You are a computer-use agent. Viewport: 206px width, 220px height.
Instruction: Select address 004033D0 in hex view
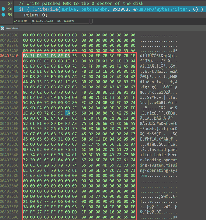tap(9, 35)
